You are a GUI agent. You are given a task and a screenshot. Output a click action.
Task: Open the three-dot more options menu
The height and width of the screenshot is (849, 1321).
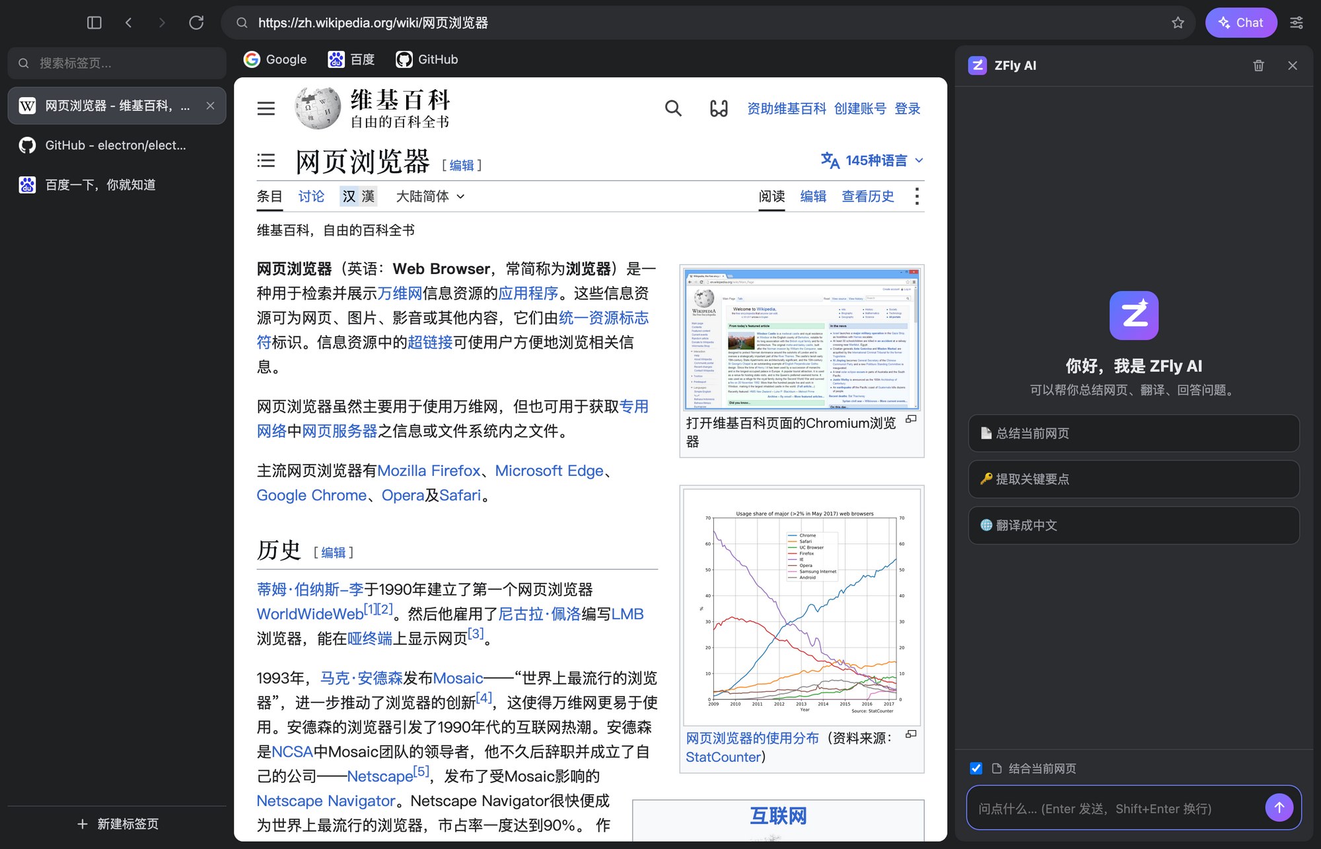(917, 196)
